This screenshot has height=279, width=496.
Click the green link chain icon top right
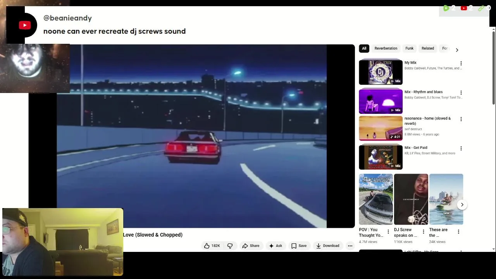coord(481,8)
